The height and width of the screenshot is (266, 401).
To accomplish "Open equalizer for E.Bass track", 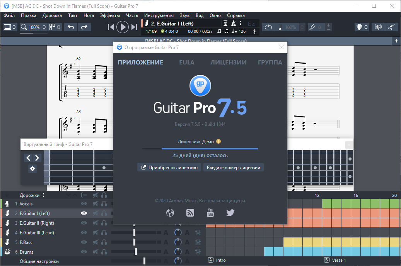I will tap(198, 242).
